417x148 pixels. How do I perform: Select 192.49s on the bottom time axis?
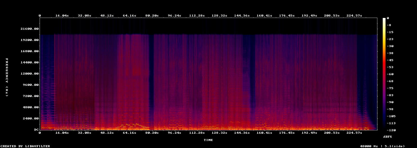(309, 133)
